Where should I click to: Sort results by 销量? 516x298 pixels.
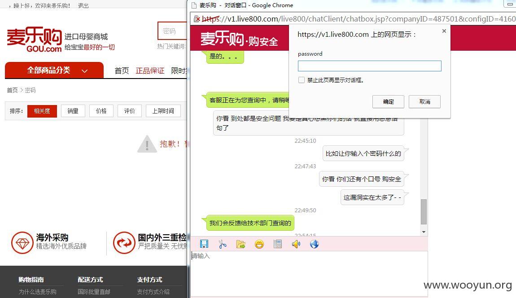[73, 111]
